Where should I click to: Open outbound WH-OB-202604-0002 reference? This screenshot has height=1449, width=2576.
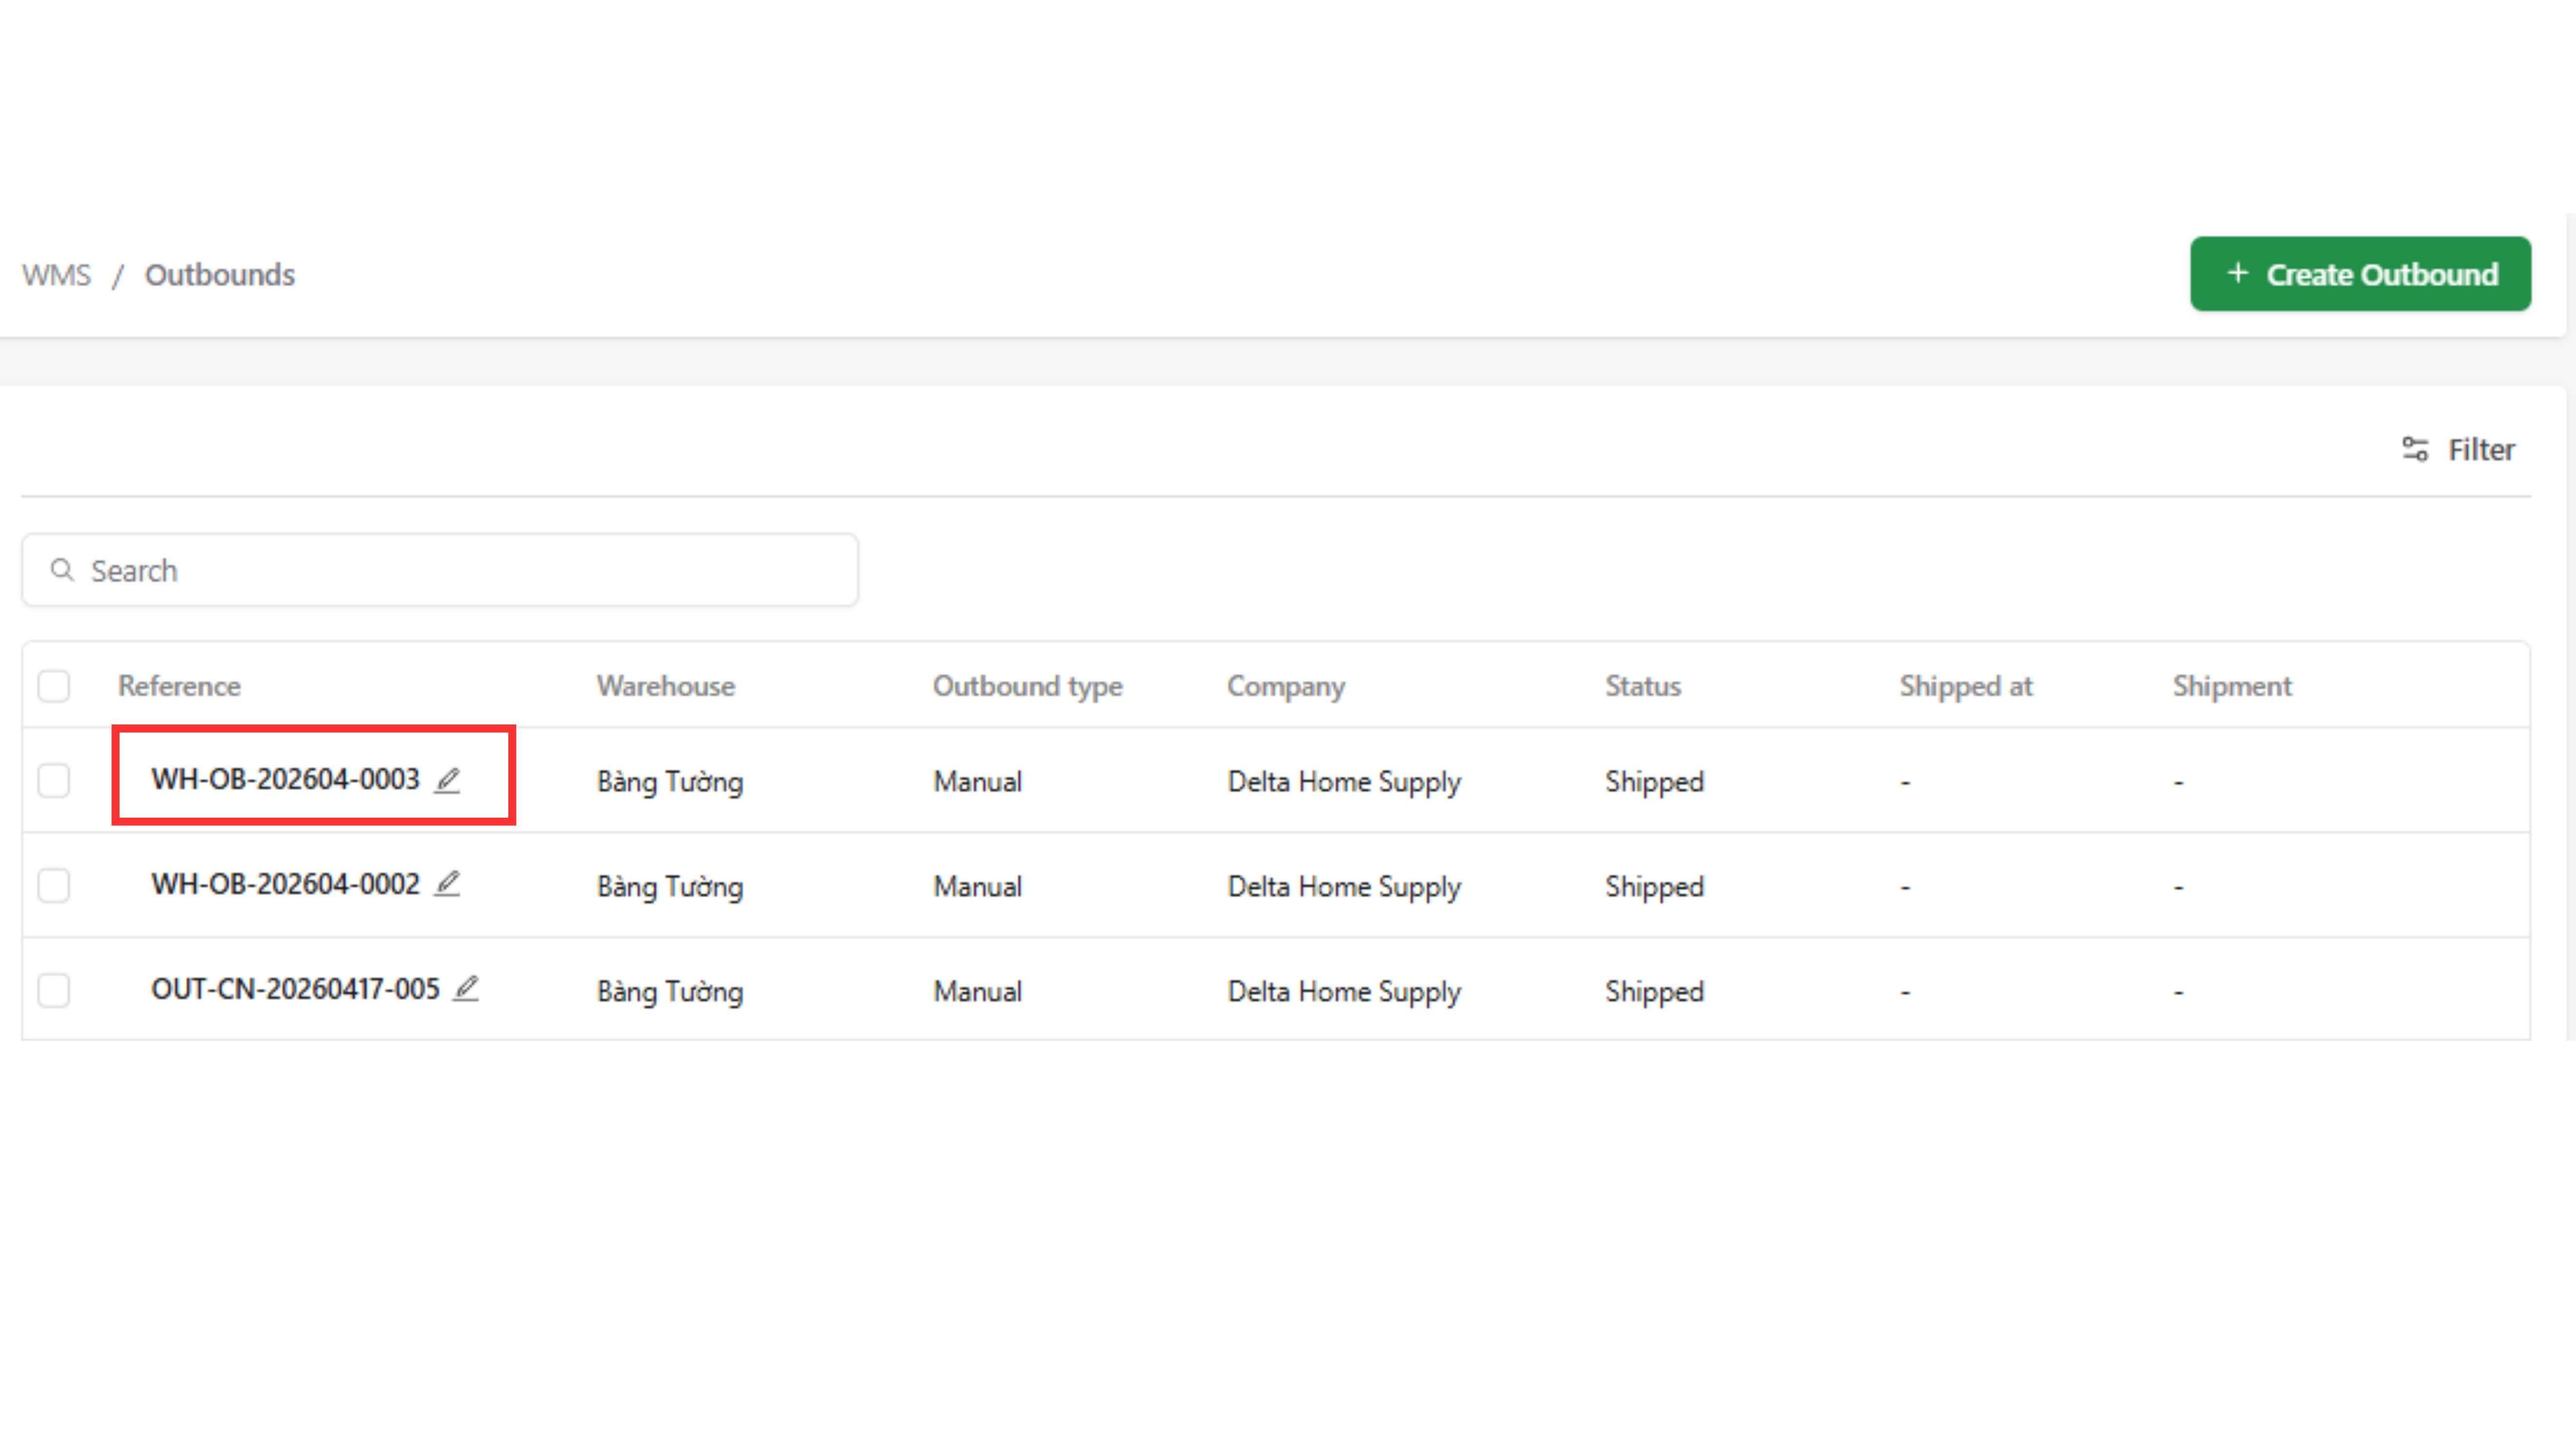pyautogui.click(x=285, y=884)
